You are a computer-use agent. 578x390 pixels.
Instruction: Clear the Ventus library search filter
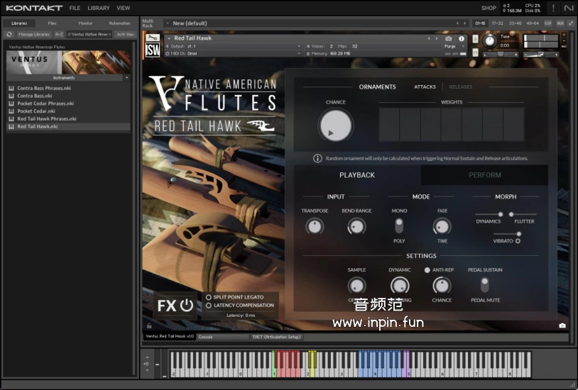coord(109,34)
